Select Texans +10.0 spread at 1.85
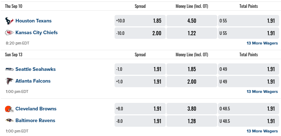Image resolution: width=281 pixels, height=136 pixels. click(140, 21)
